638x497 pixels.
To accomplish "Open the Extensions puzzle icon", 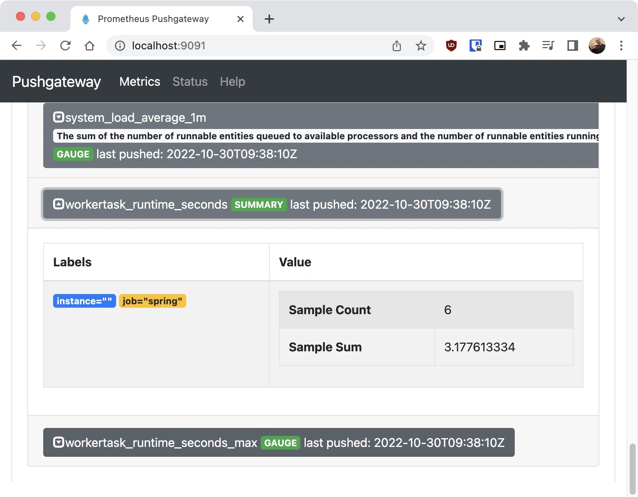I will point(524,46).
